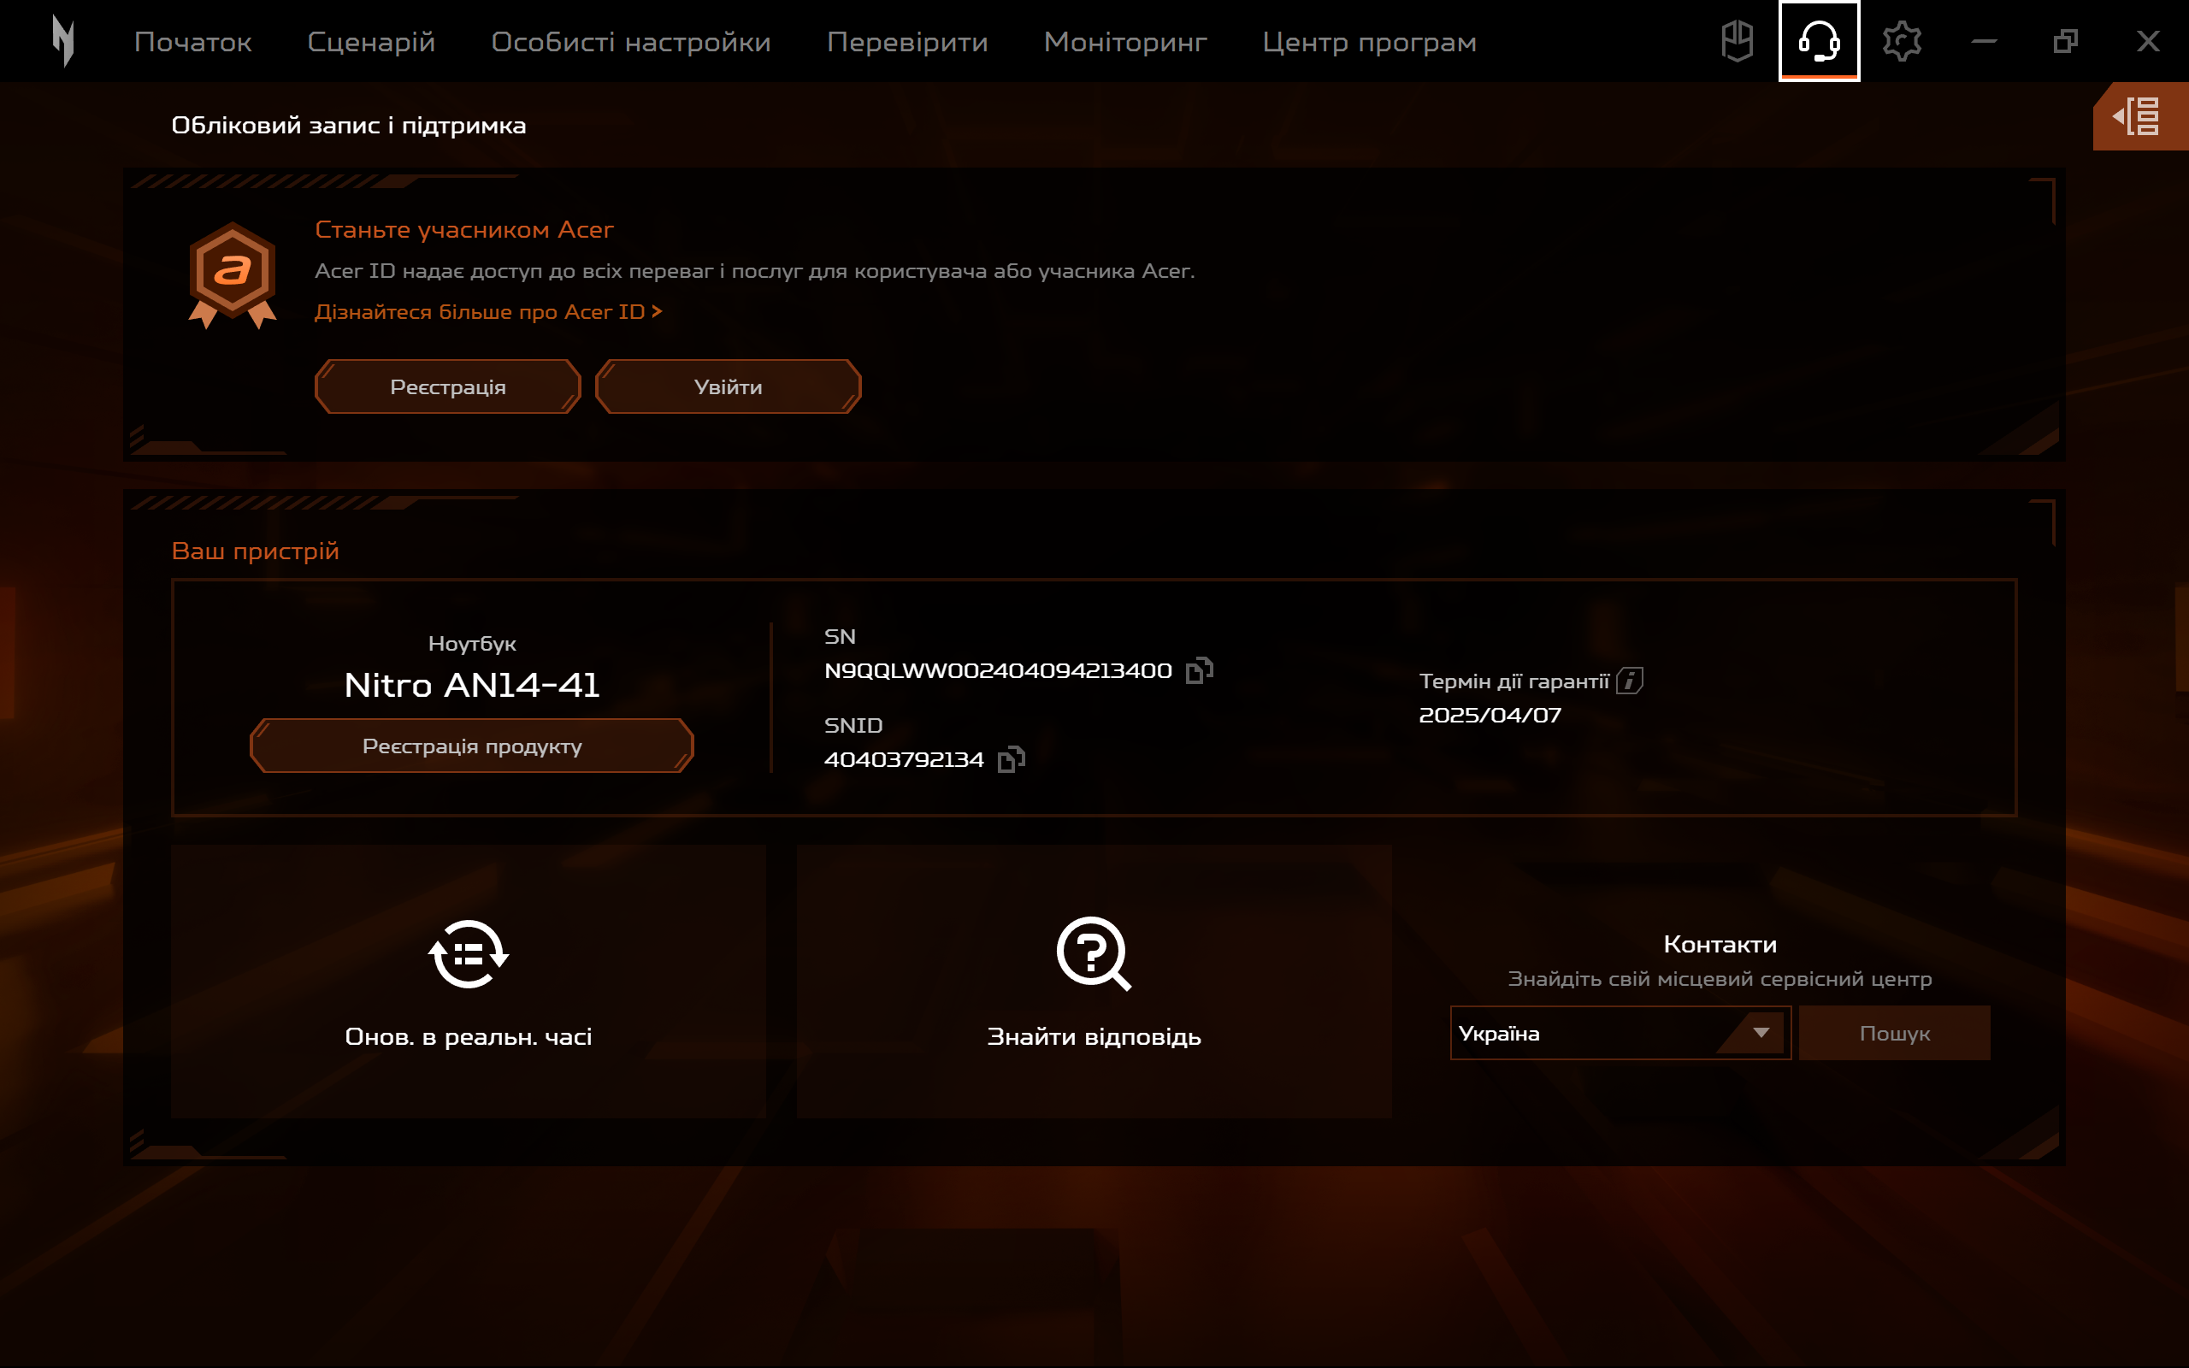Open the settings gear icon
The image size is (2189, 1368).
1903,40
